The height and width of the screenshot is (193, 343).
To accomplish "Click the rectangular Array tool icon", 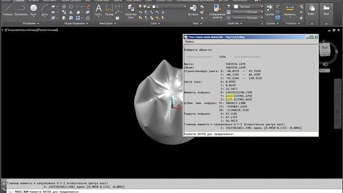I will pyautogui.click(x=78, y=18).
